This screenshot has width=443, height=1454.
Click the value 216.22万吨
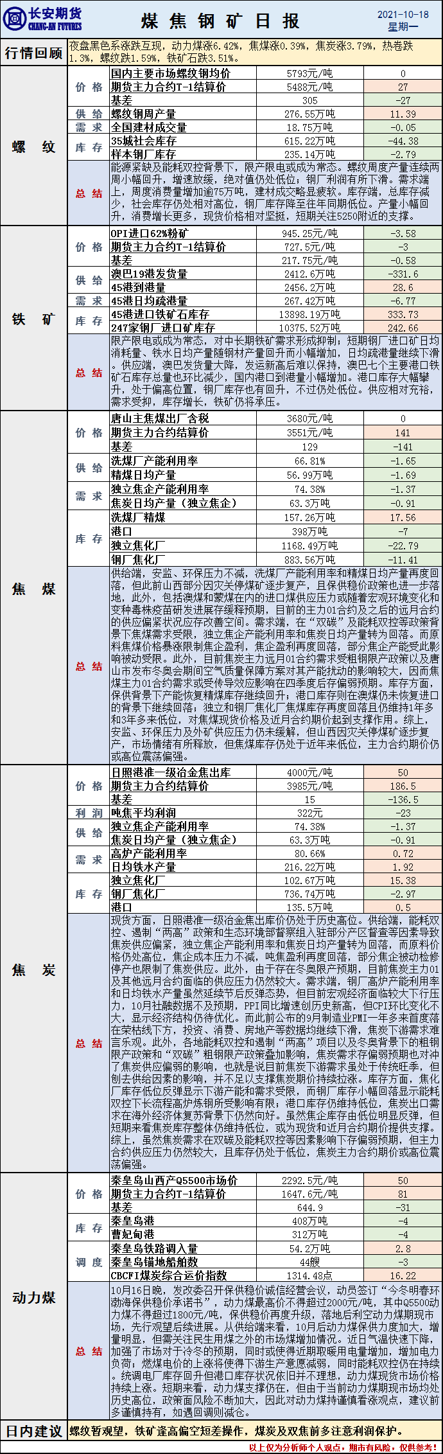tap(309, 867)
